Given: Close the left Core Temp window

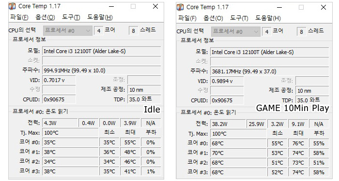Looking at the screenshot, I should click(155, 6).
